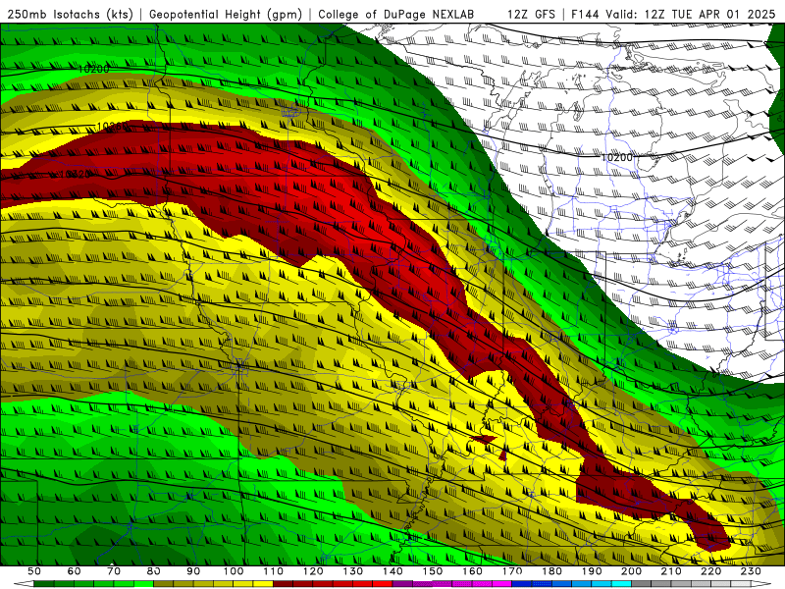Click the legend value 150
The width and height of the screenshot is (785, 589).
pos(433,571)
